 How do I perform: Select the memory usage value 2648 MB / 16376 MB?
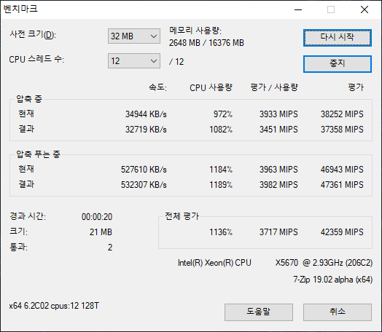tap(206, 43)
